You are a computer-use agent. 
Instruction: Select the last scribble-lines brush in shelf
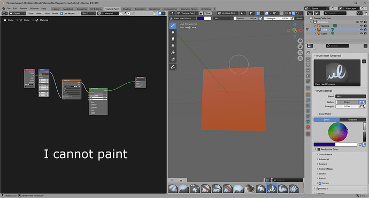[294, 188]
